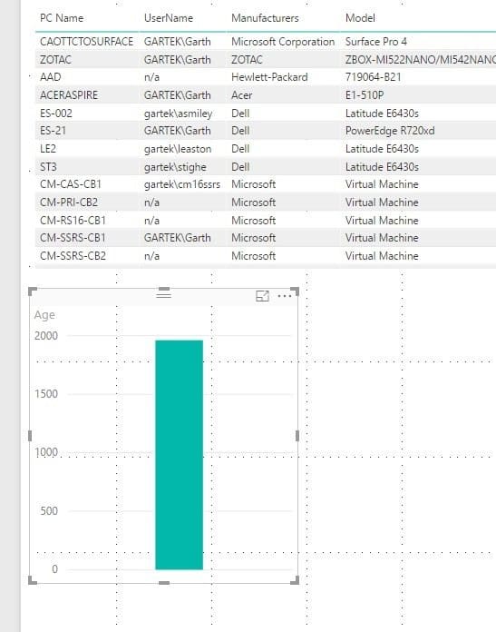Click the Model column header
The height and width of the screenshot is (632, 496).
[360, 18]
